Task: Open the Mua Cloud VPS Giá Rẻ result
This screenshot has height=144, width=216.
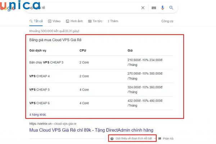Action: tap(91, 130)
